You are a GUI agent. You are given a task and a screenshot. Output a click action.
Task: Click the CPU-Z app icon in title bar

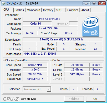[x=3, y=3]
